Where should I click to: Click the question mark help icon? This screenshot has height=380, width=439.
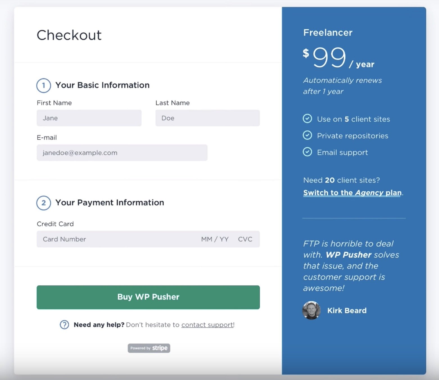[64, 325]
